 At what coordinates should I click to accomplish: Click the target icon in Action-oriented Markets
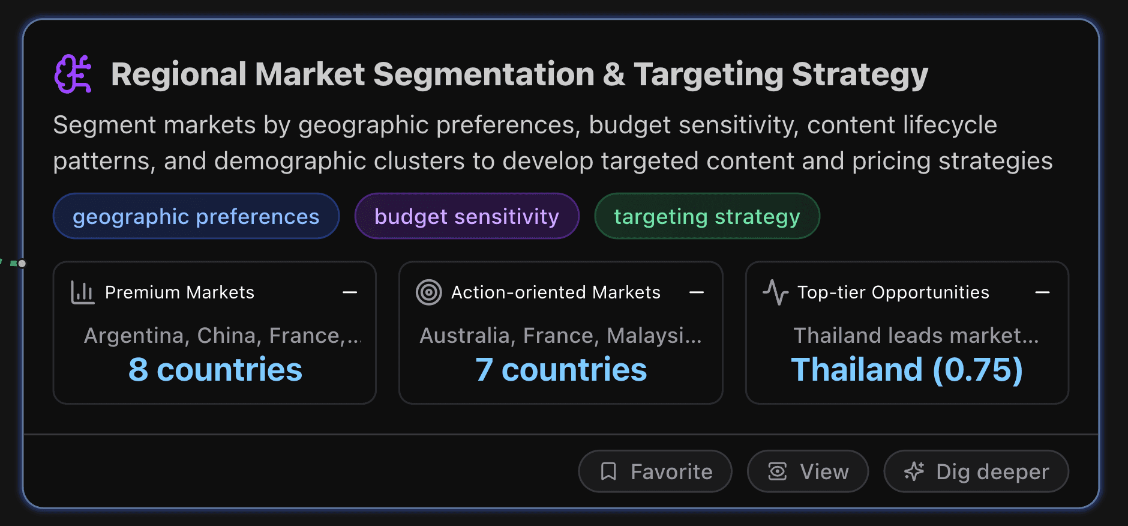pyautogui.click(x=428, y=292)
